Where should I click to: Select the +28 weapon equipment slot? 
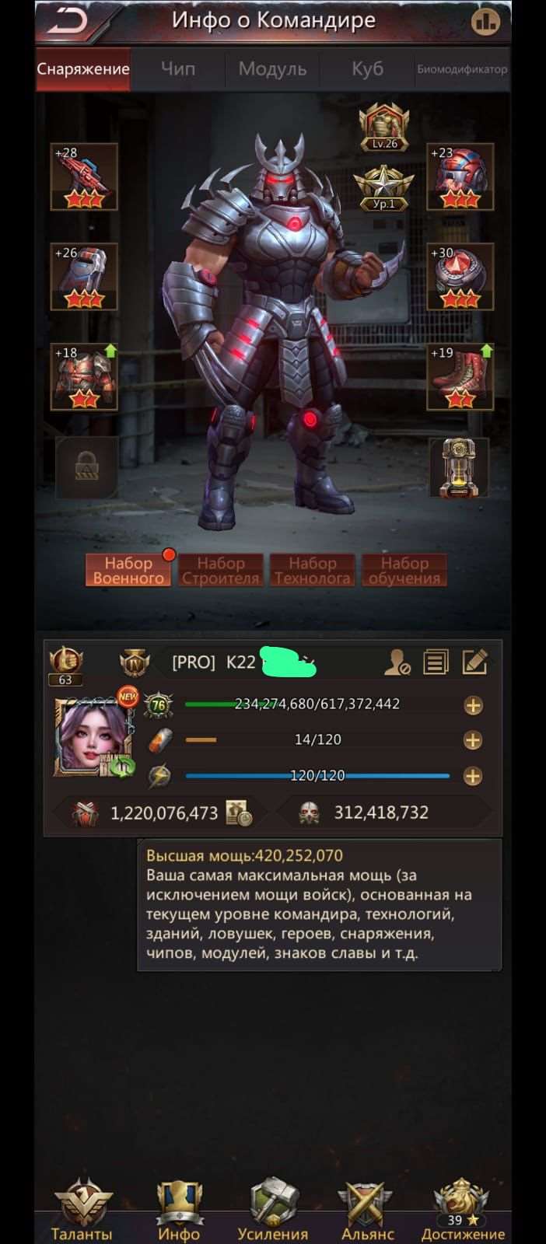point(84,177)
